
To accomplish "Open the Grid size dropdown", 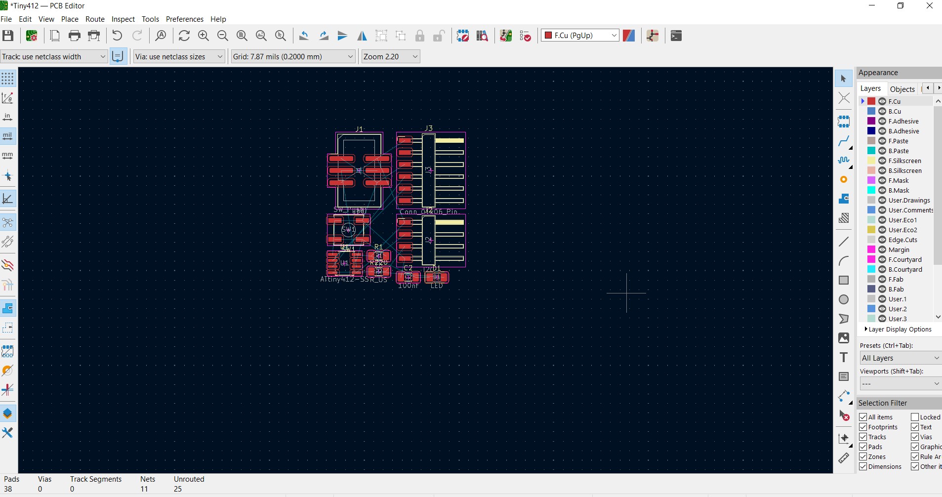I will click(x=293, y=56).
